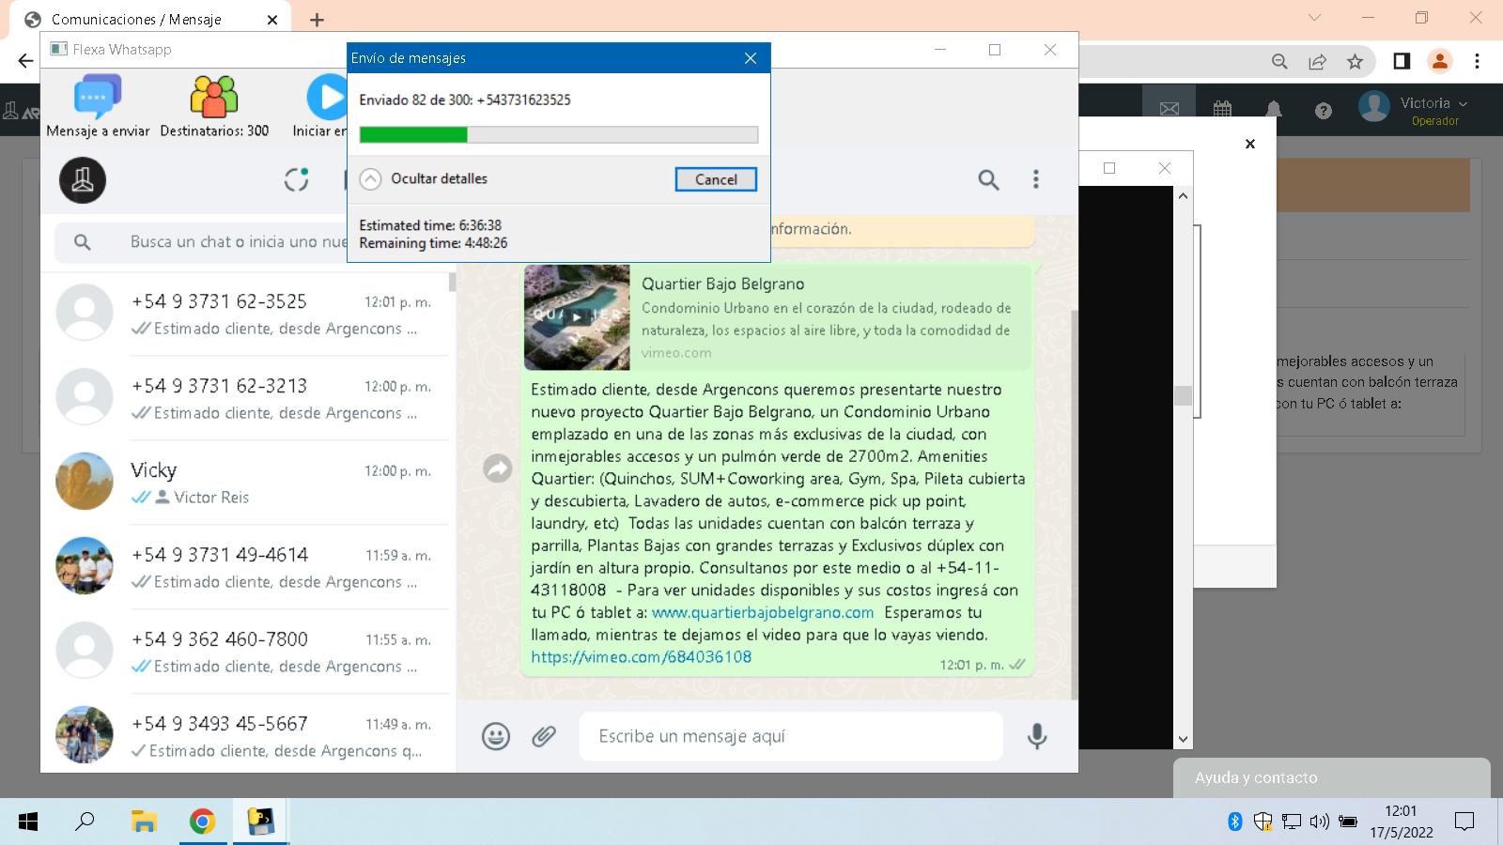Click WhatsApp status circle icon
This screenshot has width=1503, height=845.
(x=297, y=179)
